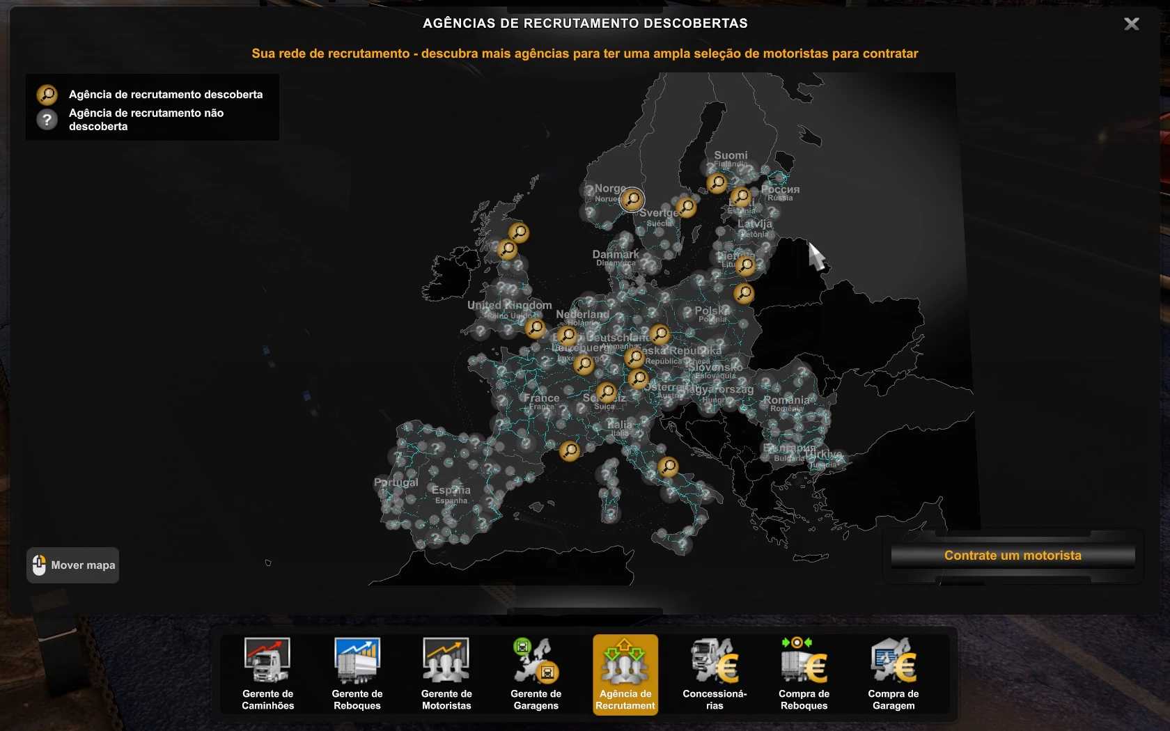Close the recruitment agencies window
This screenshot has height=731, width=1170.
1132,24
